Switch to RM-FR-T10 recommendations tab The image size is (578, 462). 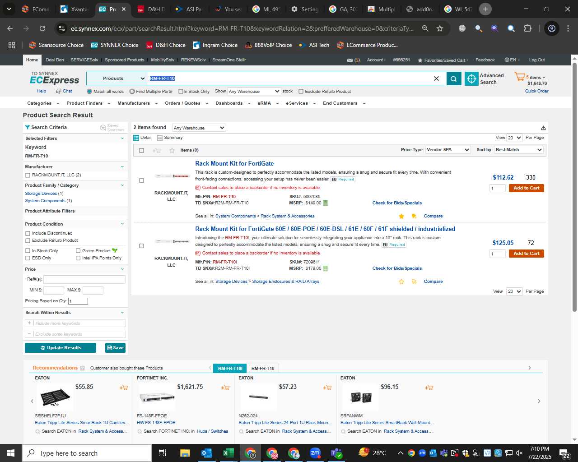click(263, 368)
